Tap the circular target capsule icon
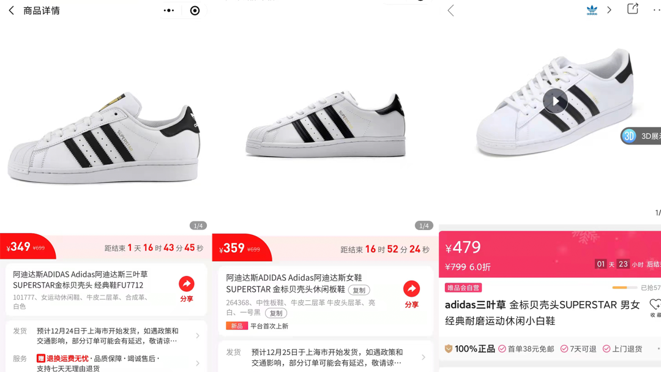 click(195, 10)
